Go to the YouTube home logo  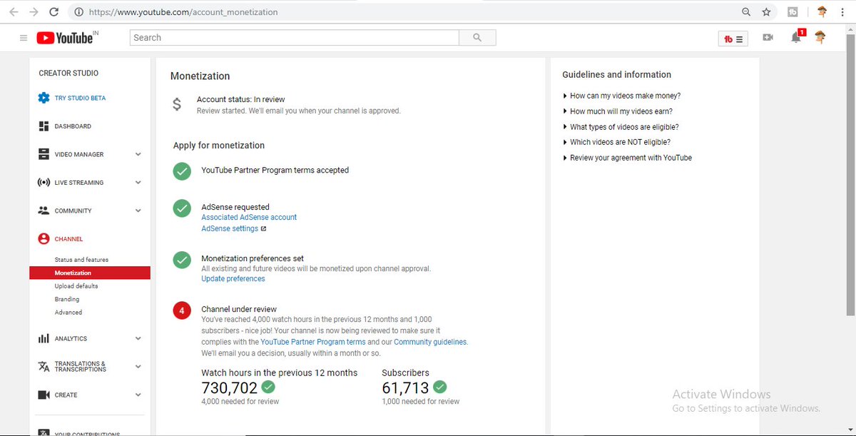(x=66, y=38)
